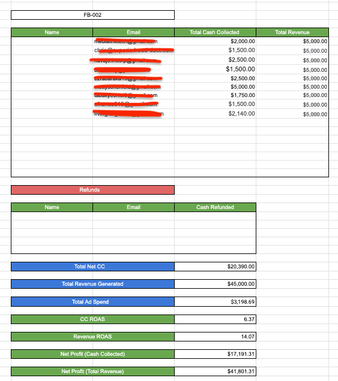Select the Total Revenue cell in the $2,000.00 row
This screenshot has height=381, width=338.
pos(292,41)
